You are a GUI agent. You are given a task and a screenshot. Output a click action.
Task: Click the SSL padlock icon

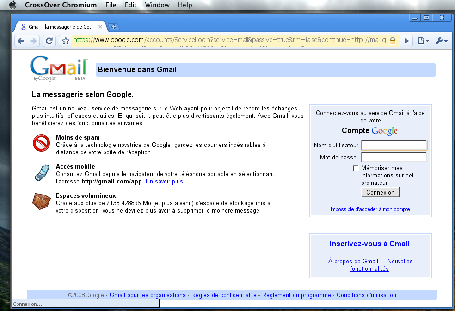(x=393, y=41)
